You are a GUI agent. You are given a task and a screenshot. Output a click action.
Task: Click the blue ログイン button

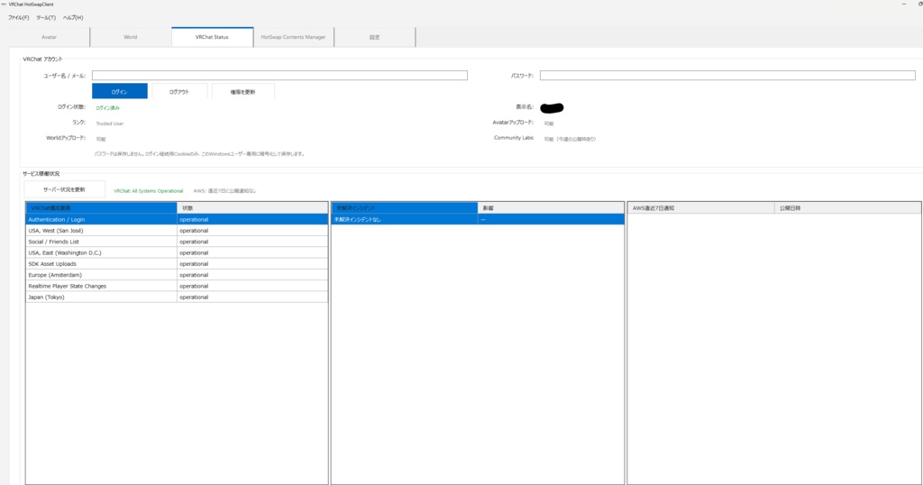tap(120, 91)
